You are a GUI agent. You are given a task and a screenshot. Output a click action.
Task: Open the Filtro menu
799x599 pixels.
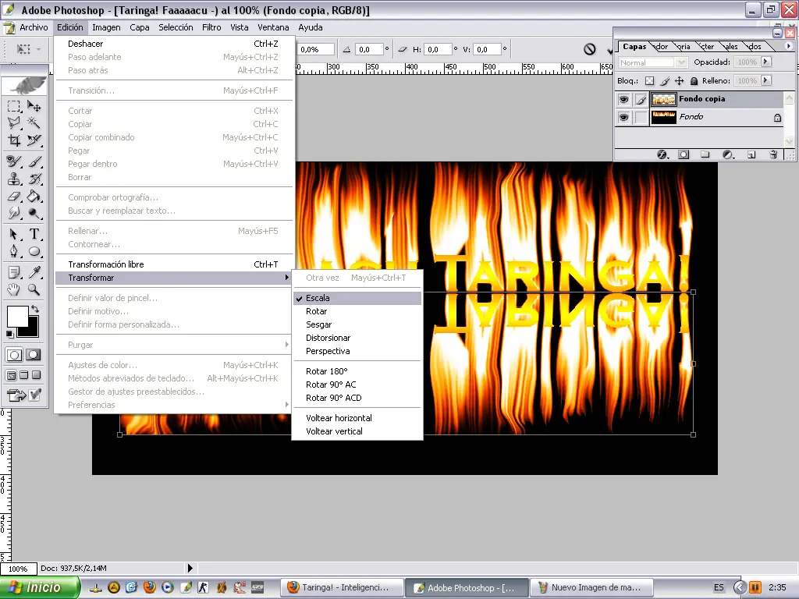point(211,27)
